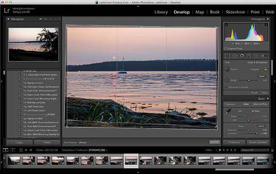Image resolution: width=276 pixels, height=174 pixels.
Task: Click the Temp slider handle
Action: coord(245,116)
